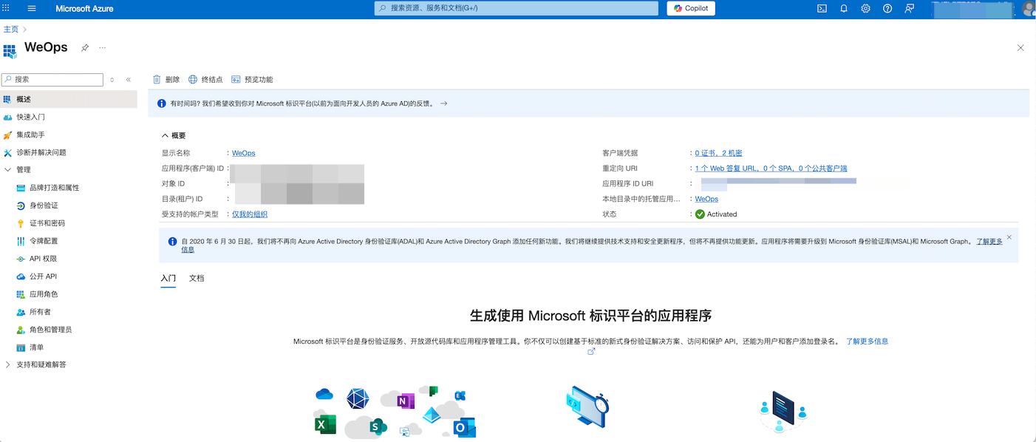Click the 应用程序(客户端) ID label
This screenshot has height=442, width=1036.
(x=193, y=169)
